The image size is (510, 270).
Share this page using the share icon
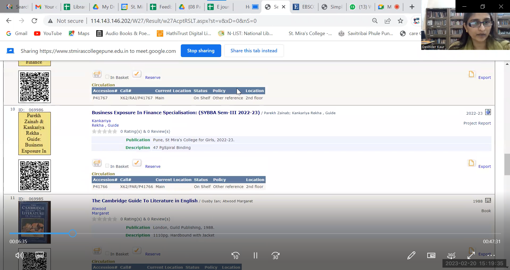[388, 21]
